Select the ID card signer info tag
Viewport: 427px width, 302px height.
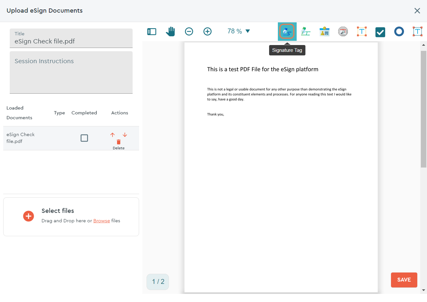pyautogui.click(x=324, y=31)
